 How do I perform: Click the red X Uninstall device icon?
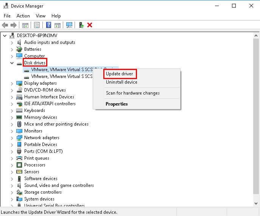(90, 25)
